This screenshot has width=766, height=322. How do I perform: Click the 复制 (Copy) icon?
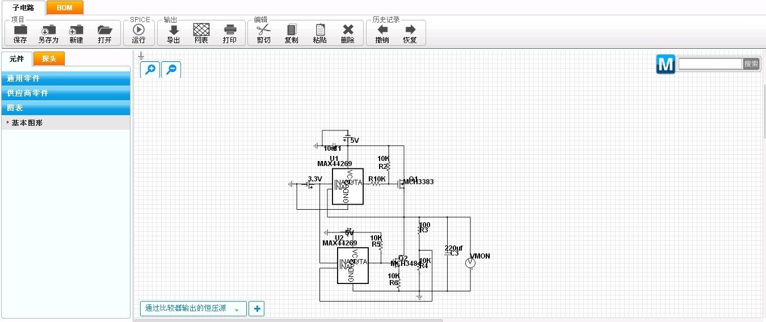(x=292, y=30)
